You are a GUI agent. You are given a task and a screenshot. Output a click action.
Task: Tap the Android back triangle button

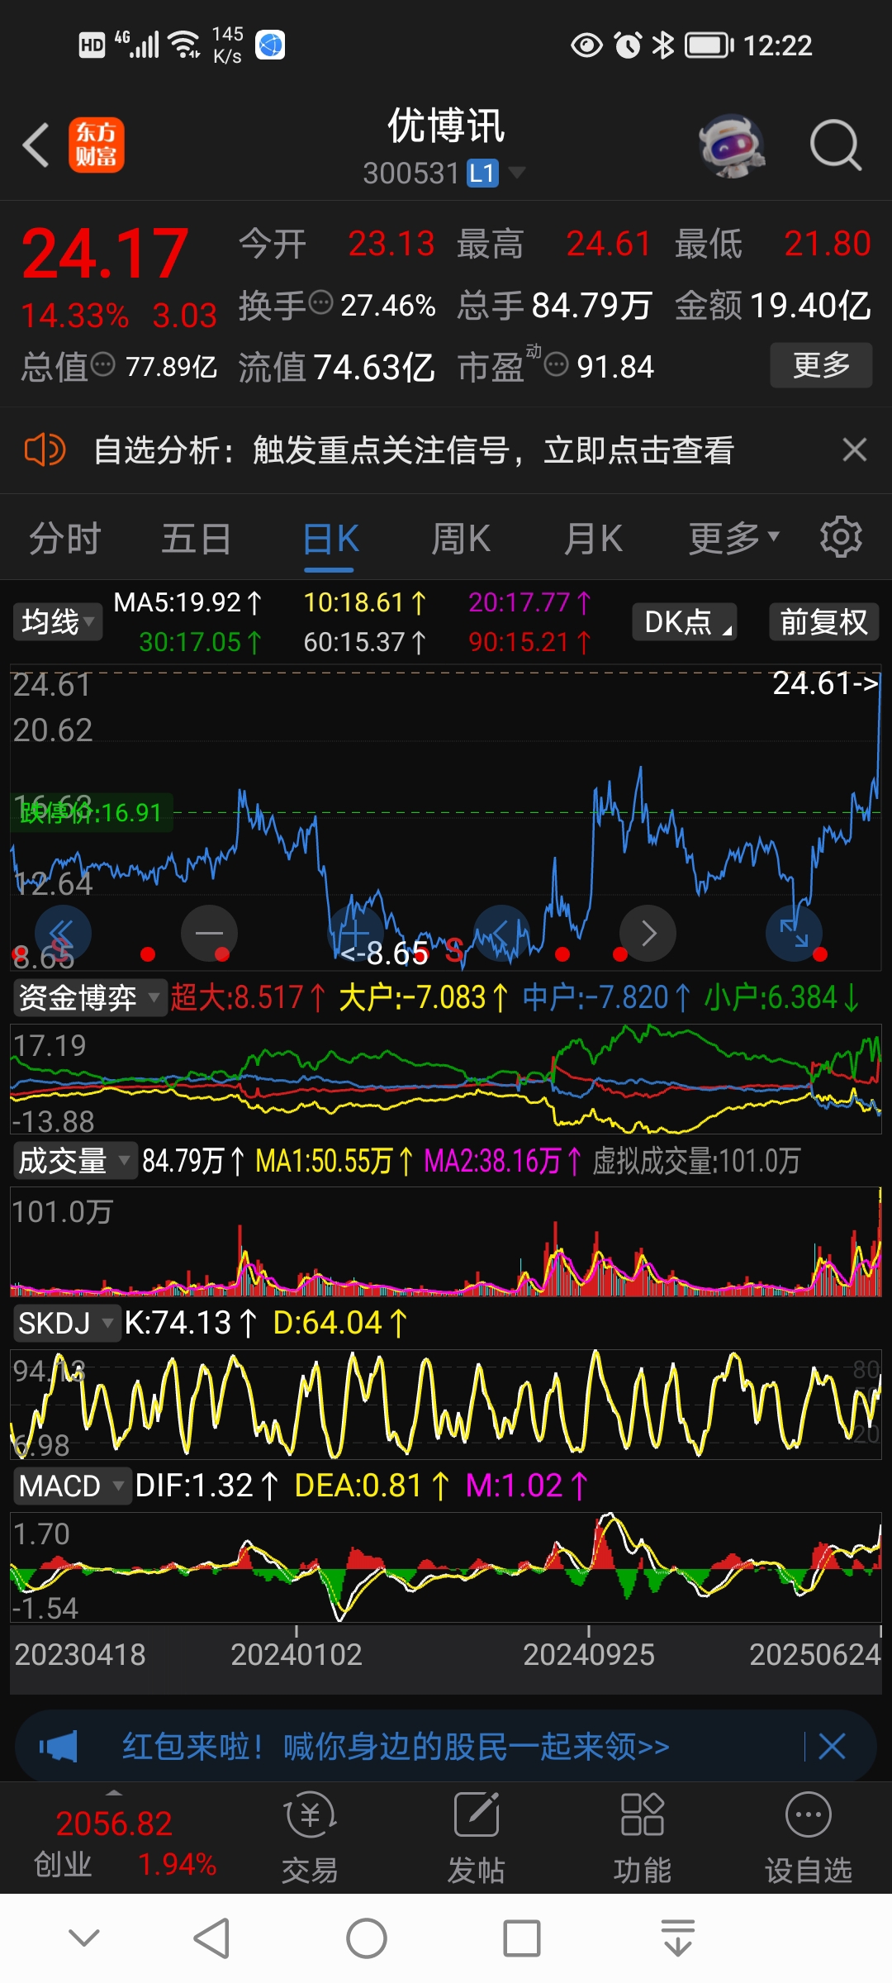211,1938
